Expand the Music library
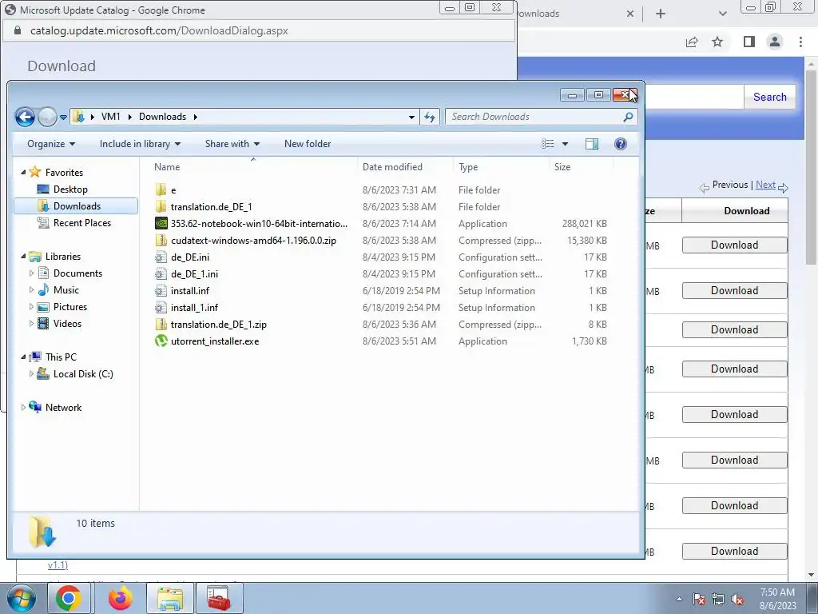 point(31,289)
